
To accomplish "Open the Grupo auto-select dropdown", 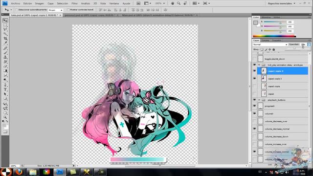I will point(56,10).
